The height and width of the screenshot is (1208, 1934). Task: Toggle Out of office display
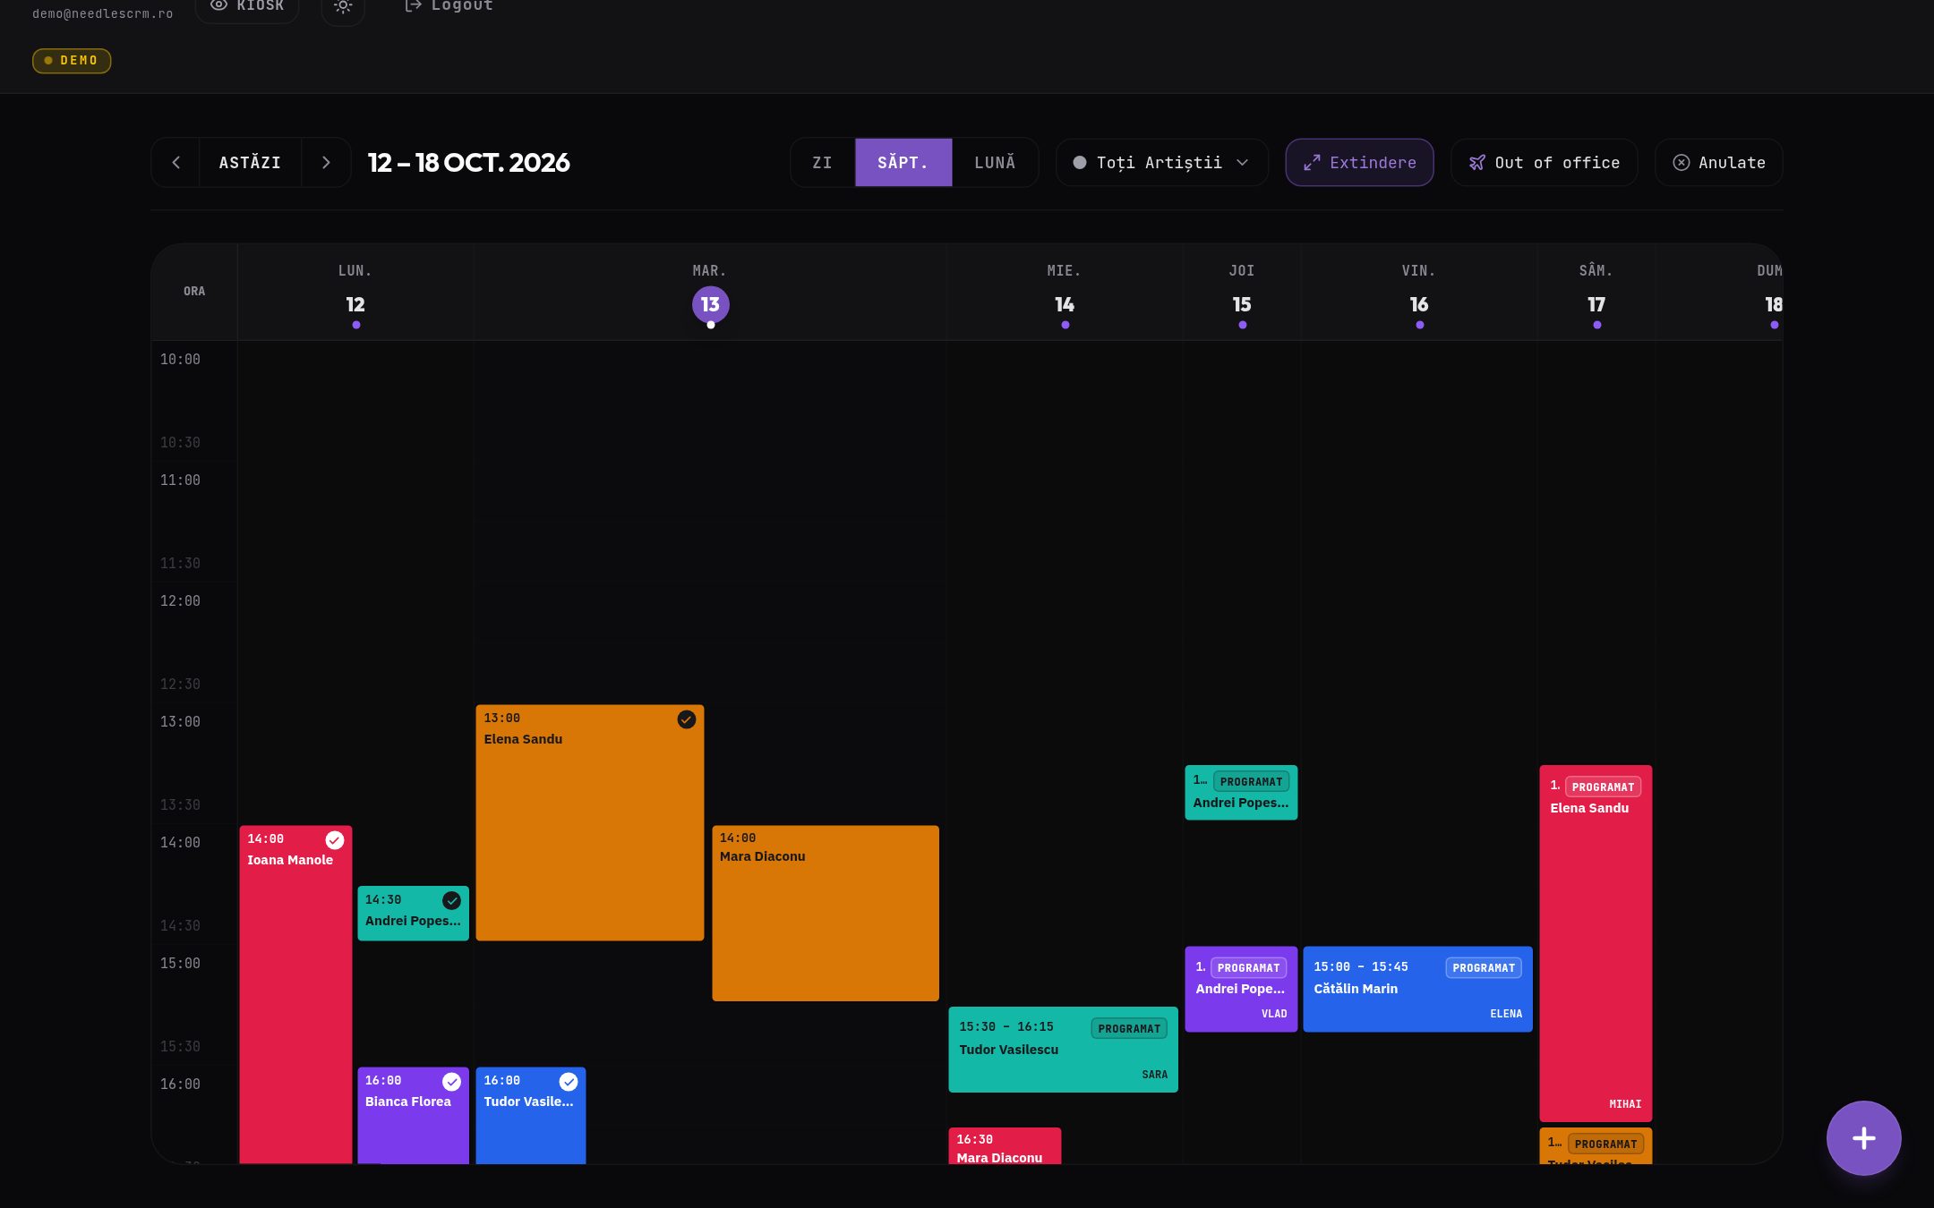(x=1544, y=162)
